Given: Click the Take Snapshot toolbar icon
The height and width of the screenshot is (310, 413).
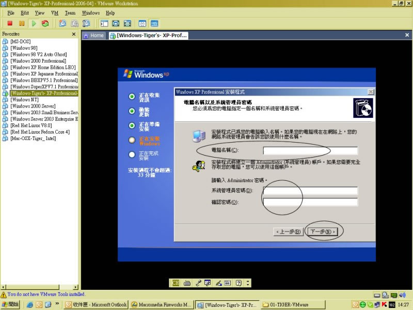Looking at the screenshot, I should pyautogui.click(x=62, y=23).
